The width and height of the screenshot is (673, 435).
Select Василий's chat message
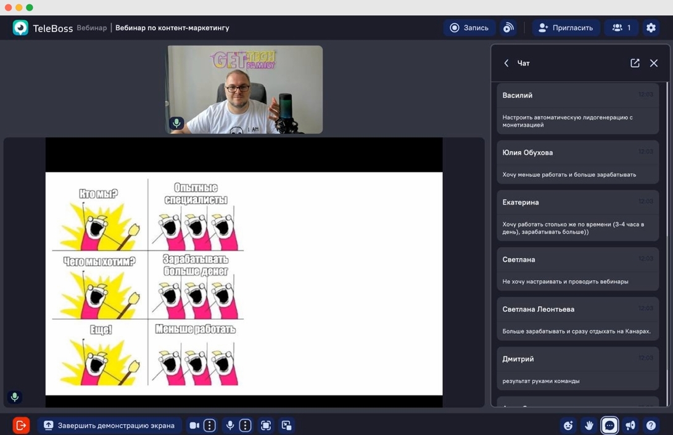[x=578, y=109]
